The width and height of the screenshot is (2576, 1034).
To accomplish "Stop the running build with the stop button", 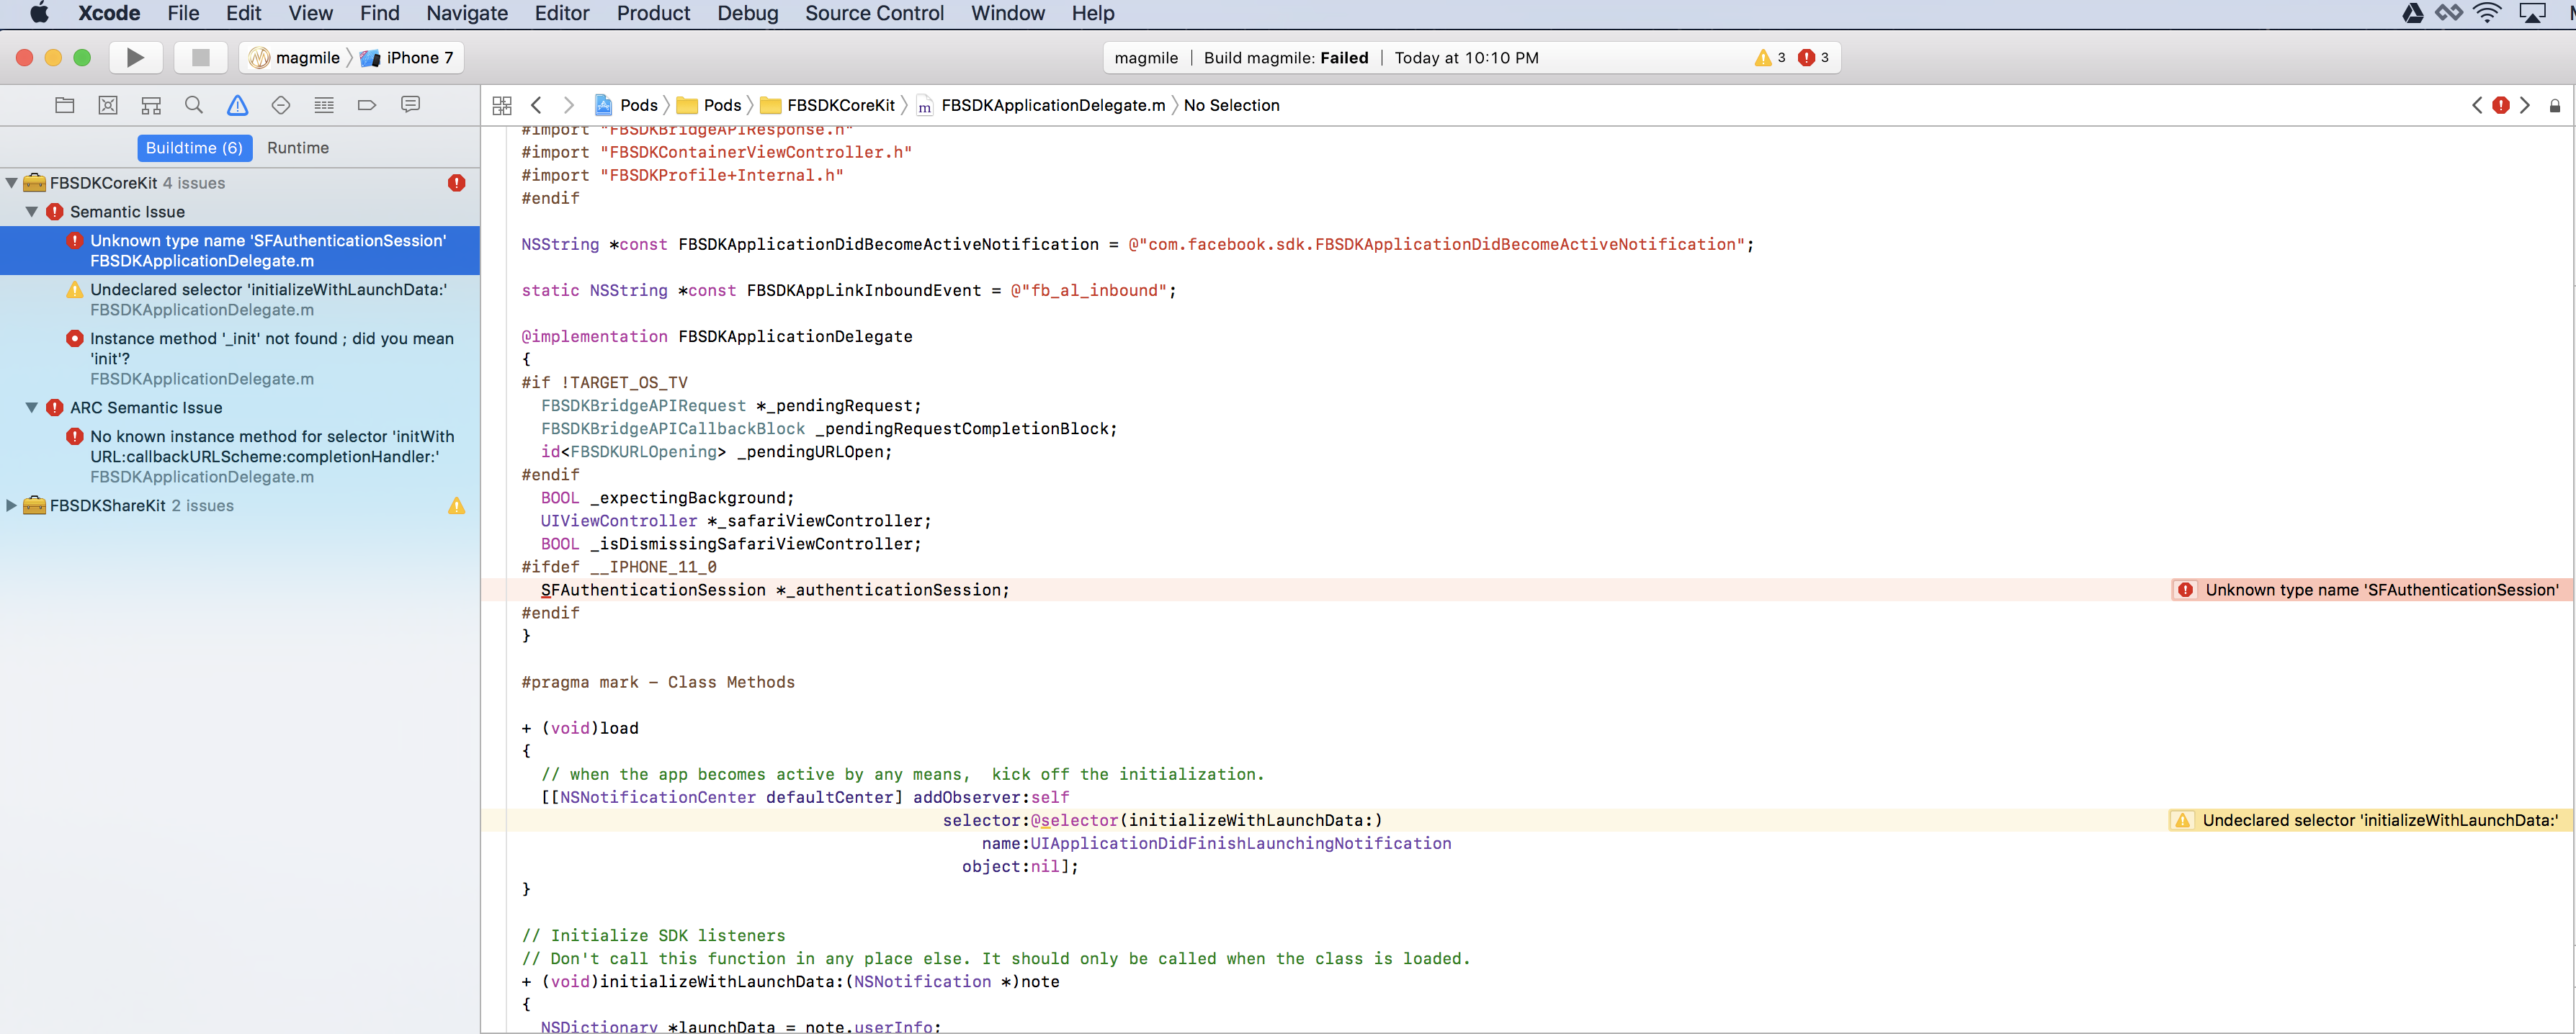I will click(x=200, y=57).
